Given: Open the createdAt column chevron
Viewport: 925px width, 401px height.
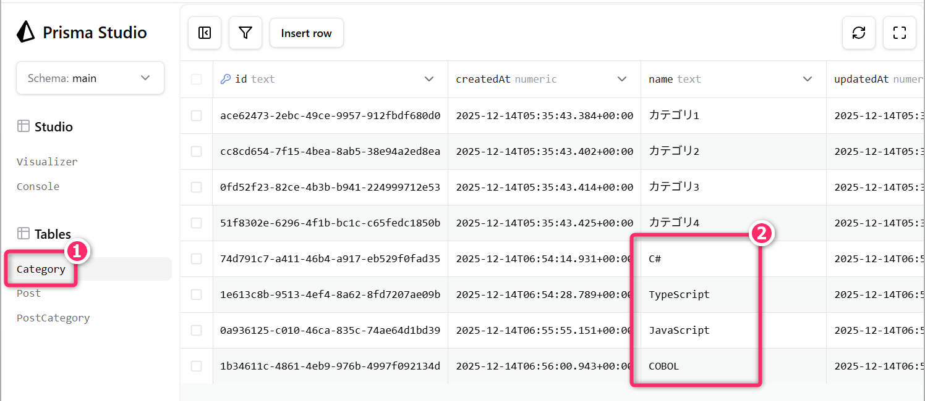Looking at the screenshot, I should [622, 79].
